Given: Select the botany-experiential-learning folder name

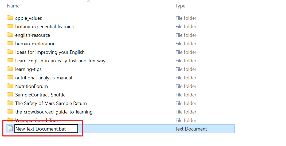Looking at the screenshot, I should pos(45,27).
